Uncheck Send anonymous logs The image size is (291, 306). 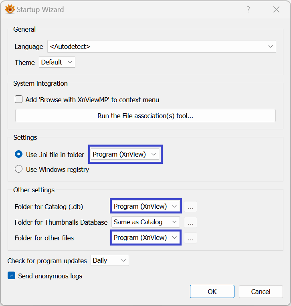11,276
